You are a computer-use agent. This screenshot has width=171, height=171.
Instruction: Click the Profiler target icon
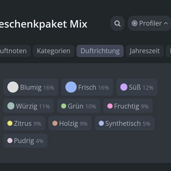click(x=135, y=23)
